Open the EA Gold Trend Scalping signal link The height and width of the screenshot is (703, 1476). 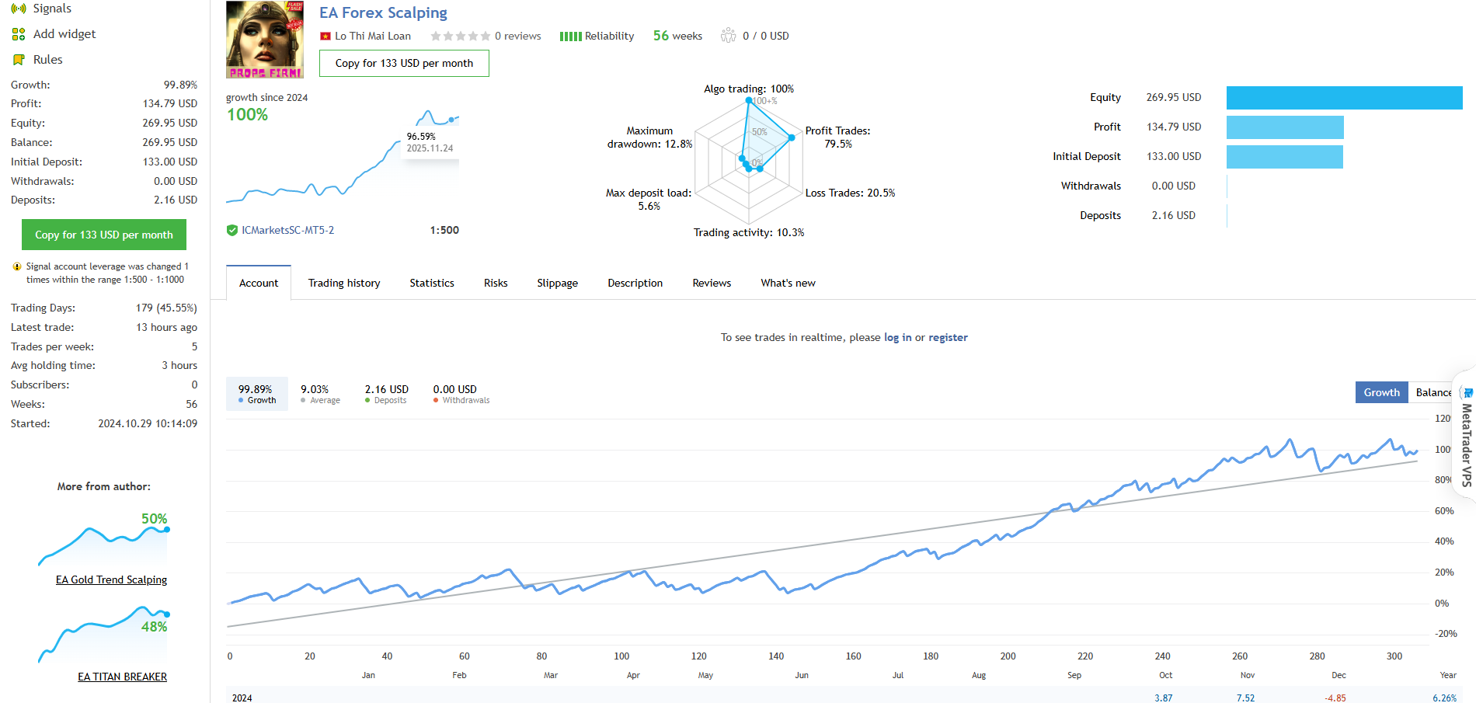point(111,579)
